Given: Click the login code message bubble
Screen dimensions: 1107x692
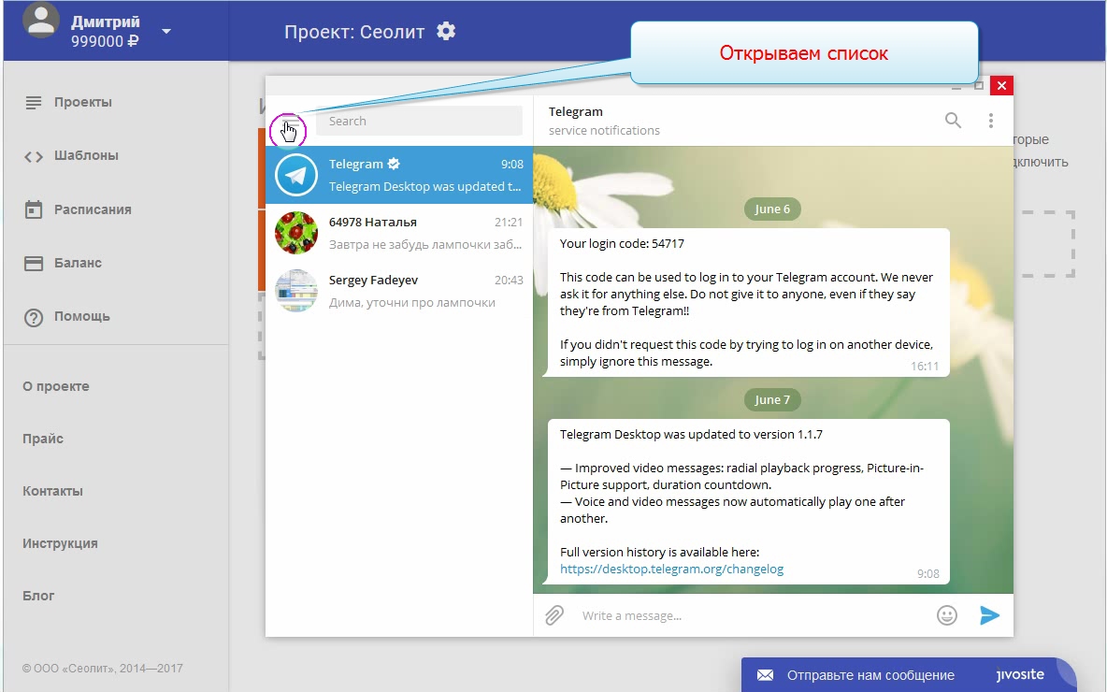Looking at the screenshot, I should click(x=748, y=302).
